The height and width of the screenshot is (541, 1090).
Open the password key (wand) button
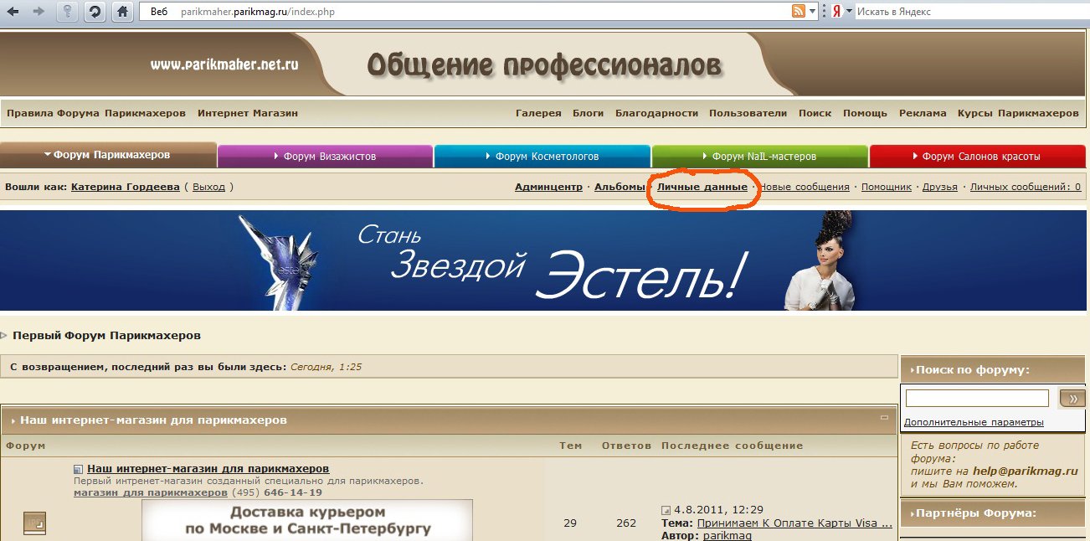[x=68, y=12]
